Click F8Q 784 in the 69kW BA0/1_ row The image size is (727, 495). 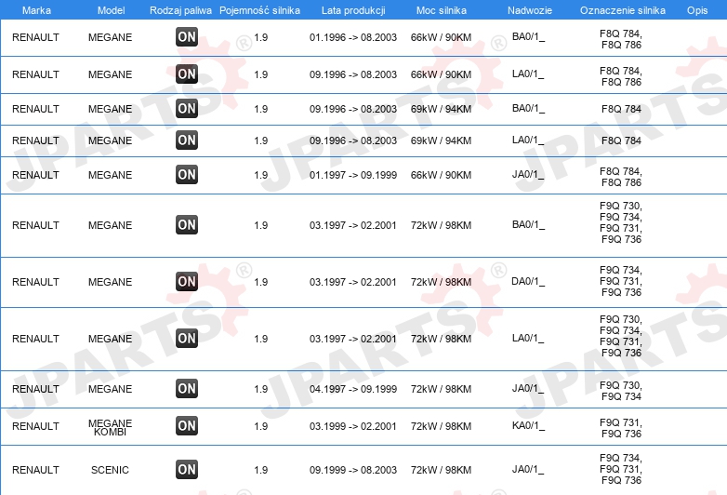point(621,109)
